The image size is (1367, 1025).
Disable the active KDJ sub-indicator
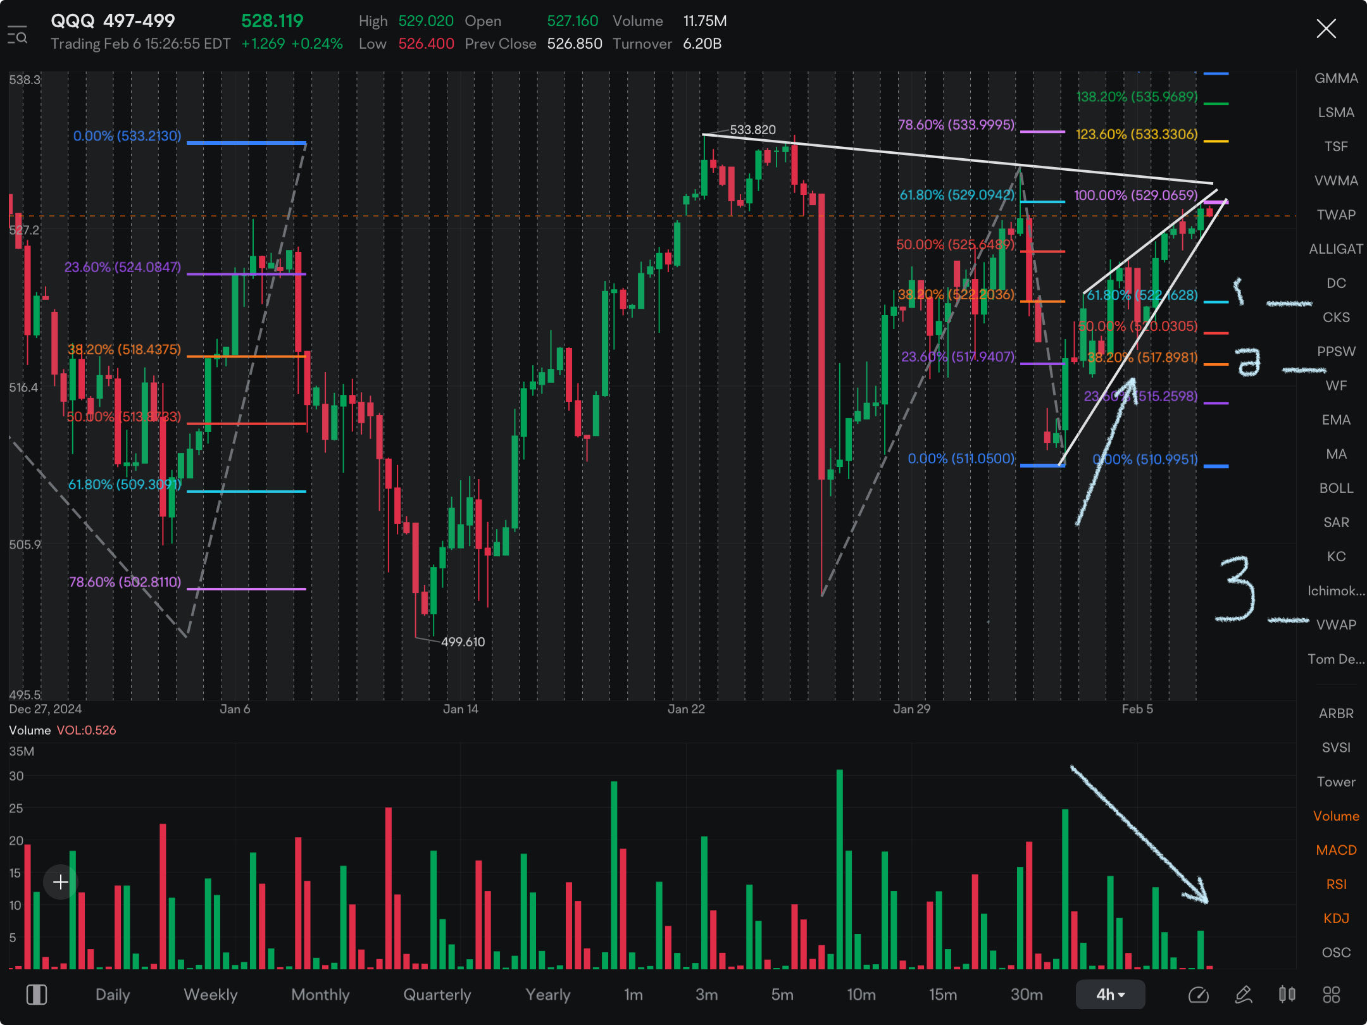pos(1336,919)
